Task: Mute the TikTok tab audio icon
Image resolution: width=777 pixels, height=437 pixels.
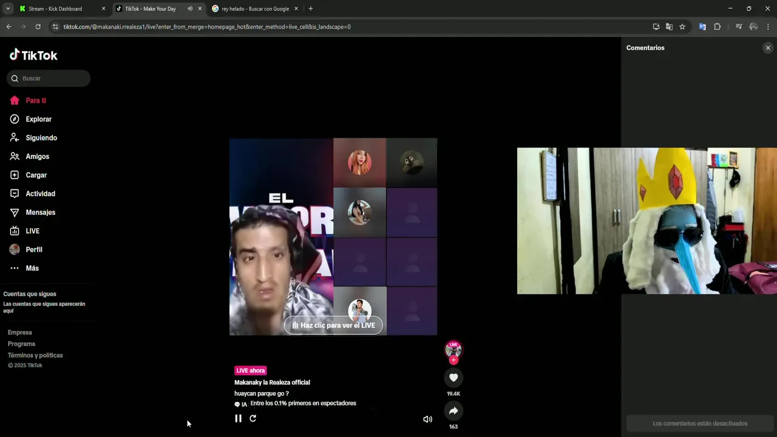Action: coord(190,8)
